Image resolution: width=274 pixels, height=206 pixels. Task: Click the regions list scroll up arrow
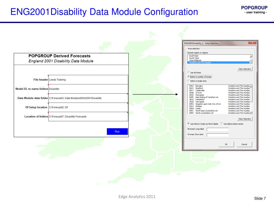coord(251,56)
